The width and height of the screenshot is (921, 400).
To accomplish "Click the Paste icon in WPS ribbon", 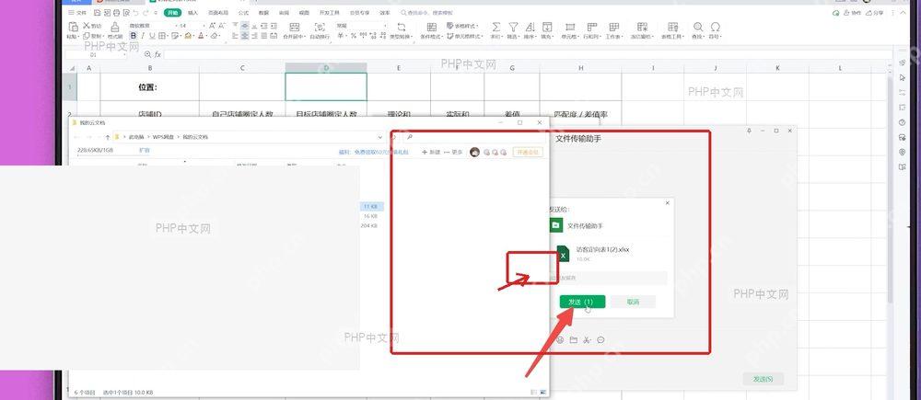I will [73, 27].
